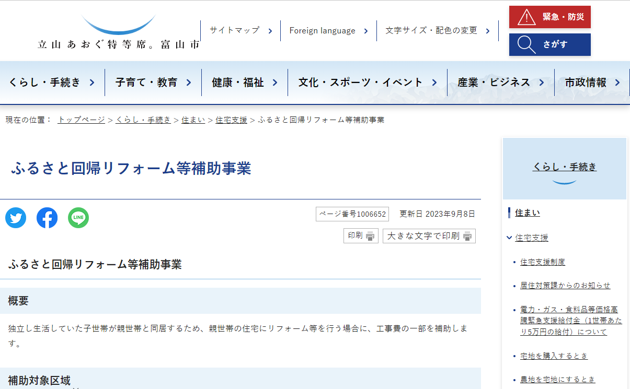Click arrow next to Foreign language
This screenshot has width=630, height=389.
366,31
